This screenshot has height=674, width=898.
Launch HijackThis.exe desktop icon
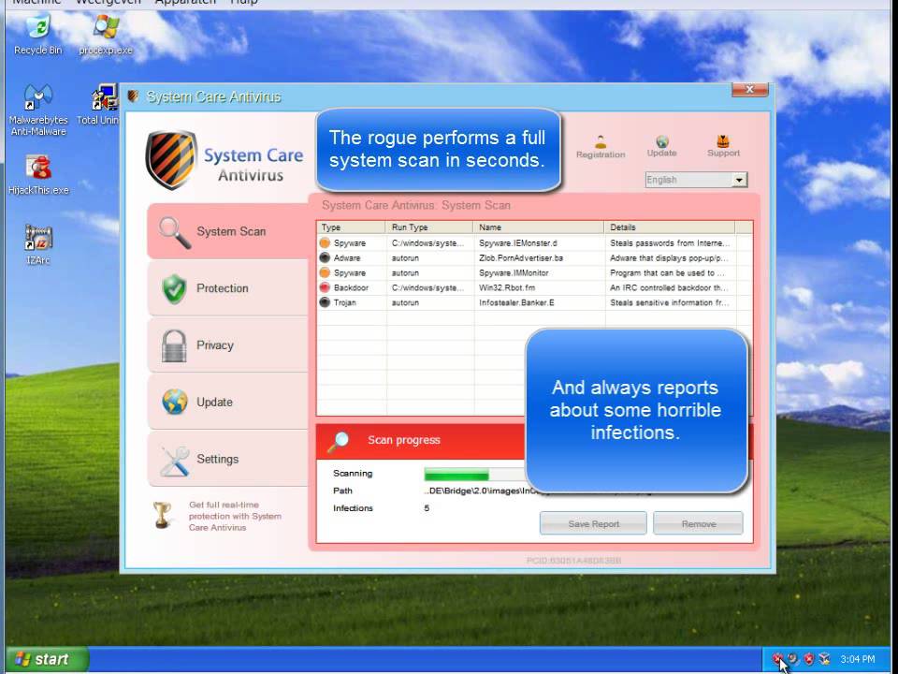point(38,175)
